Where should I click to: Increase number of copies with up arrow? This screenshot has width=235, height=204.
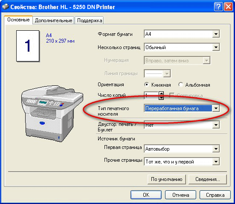[161, 94]
